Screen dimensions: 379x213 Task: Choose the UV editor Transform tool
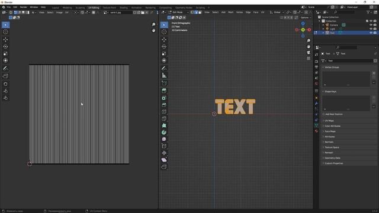point(5,60)
